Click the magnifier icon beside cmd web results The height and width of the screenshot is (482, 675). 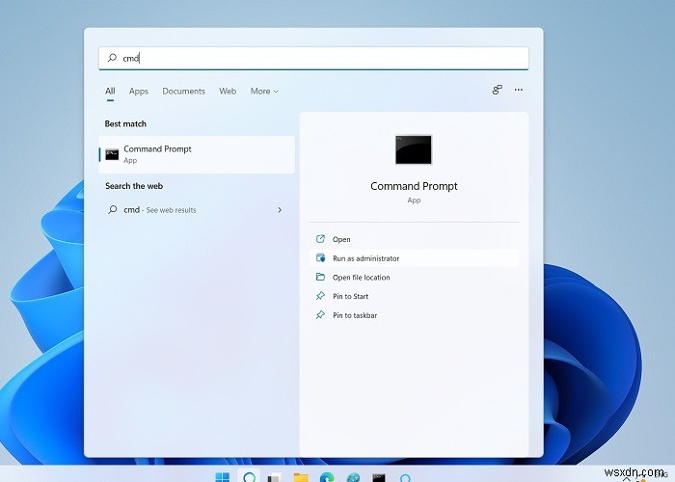click(x=113, y=209)
